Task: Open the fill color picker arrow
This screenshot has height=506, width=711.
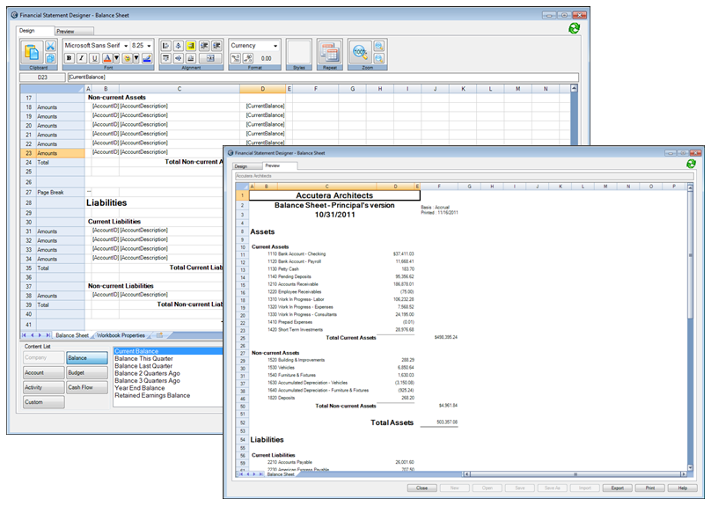Action: tap(136, 58)
